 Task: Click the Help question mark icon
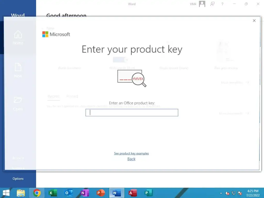[222, 4]
